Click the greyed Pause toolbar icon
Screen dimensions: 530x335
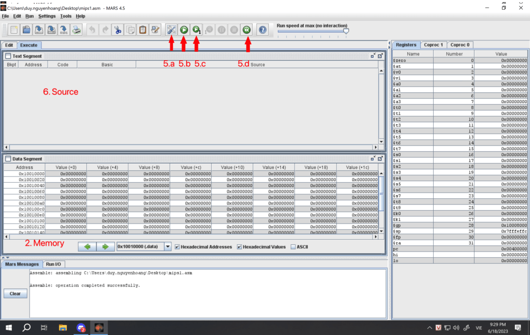222,30
